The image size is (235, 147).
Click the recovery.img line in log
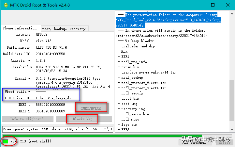pyautogui.click(x=133, y=109)
